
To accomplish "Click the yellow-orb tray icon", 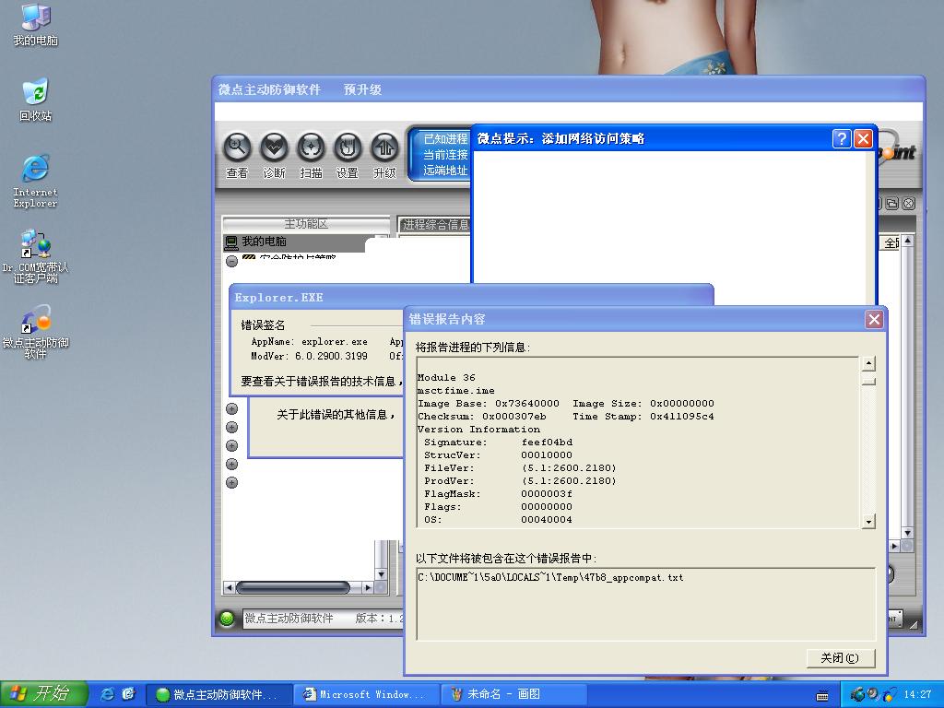I will [x=890, y=694].
